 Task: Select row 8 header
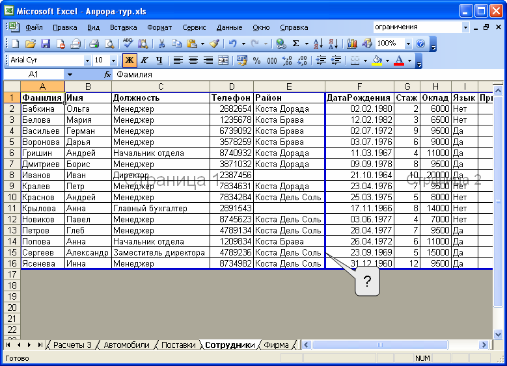point(12,175)
